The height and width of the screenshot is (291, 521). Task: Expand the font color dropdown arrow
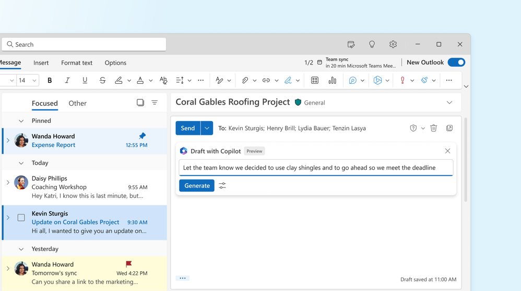(150, 81)
